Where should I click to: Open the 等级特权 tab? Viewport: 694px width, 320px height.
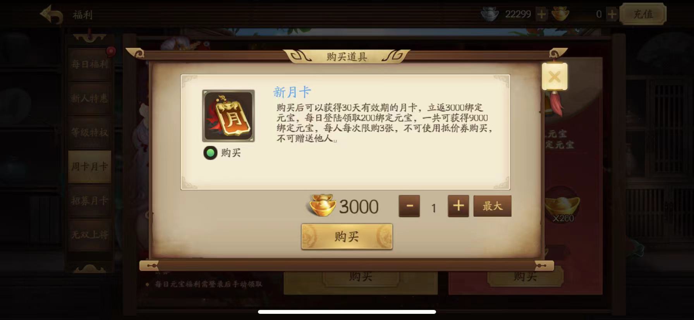[90, 133]
